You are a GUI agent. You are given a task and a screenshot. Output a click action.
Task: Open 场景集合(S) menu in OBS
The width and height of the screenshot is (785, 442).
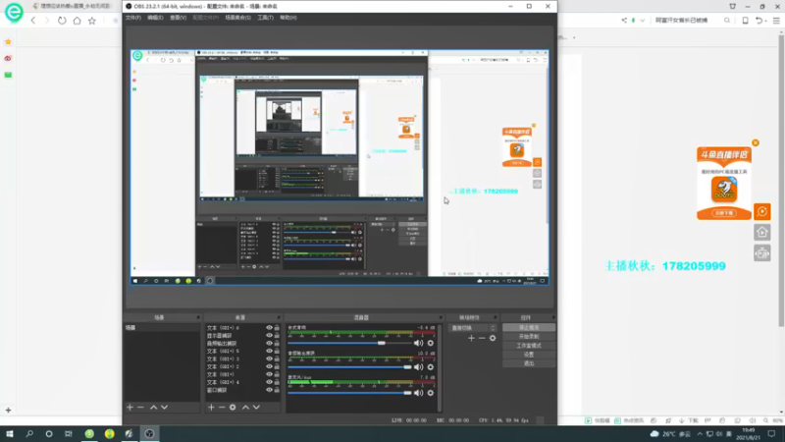pos(237,18)
